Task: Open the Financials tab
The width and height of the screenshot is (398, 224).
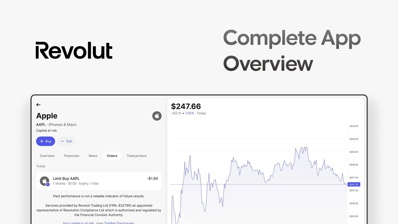Action: (72, 156)
